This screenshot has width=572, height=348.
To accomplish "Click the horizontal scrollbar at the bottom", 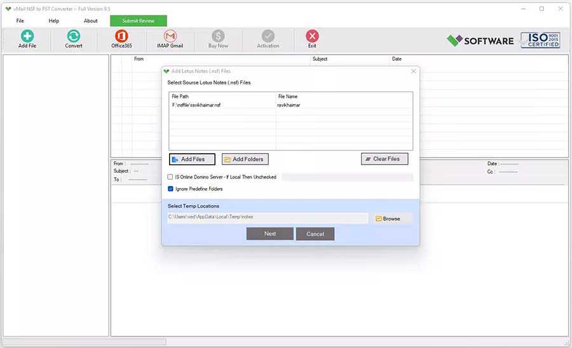I will [x=85, y=342].
